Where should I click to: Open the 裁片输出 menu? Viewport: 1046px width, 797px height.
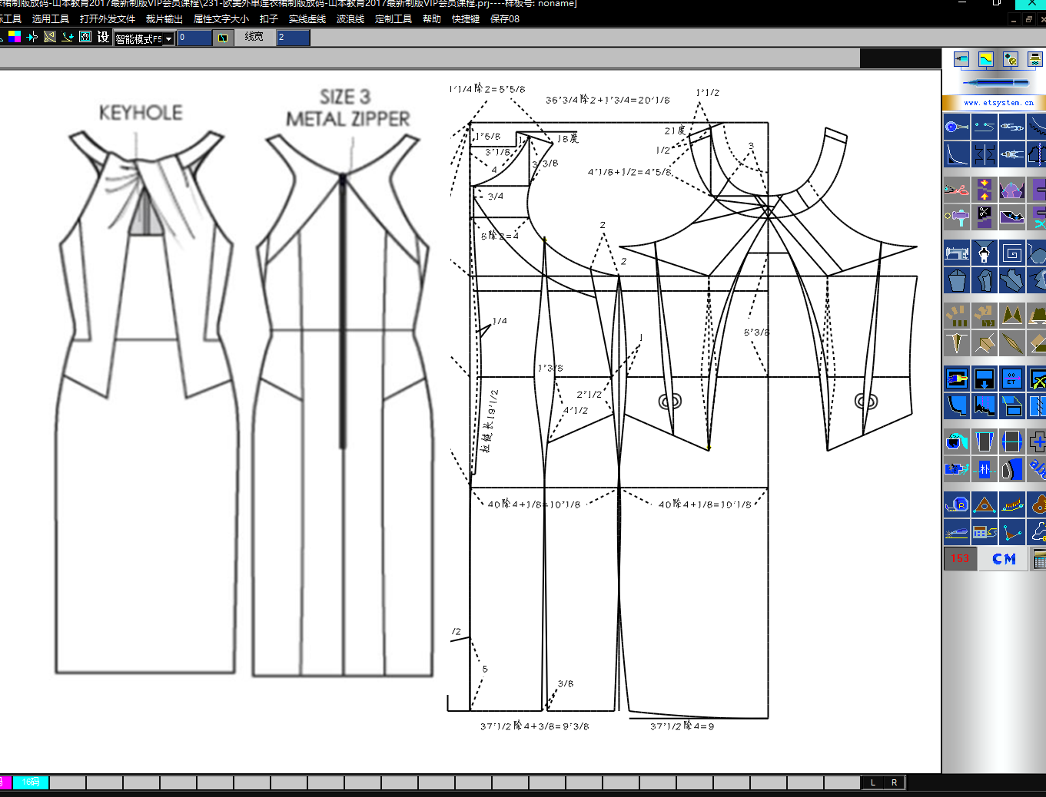point(164,19)
